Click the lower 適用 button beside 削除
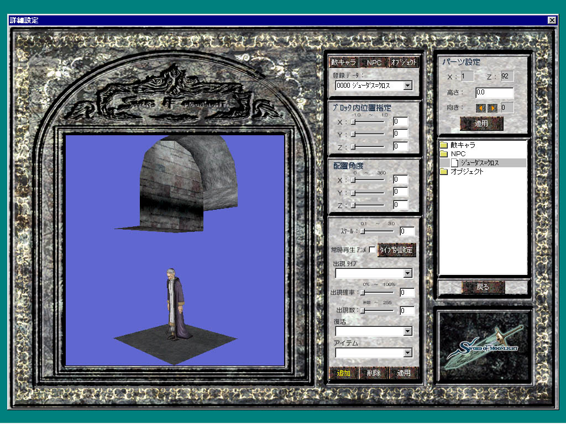This screenshot has height=424, width=566. pyautogui.click(x=404, y=373)
